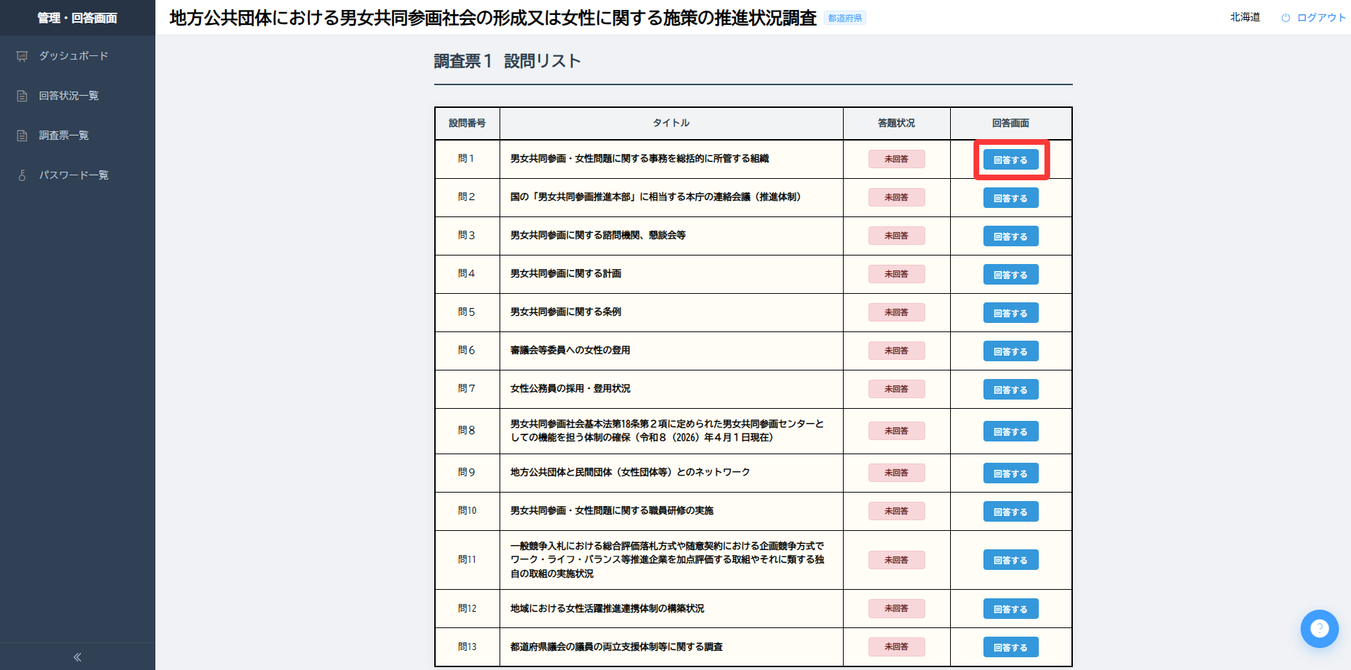Click title 男女共同参画に関する条例
1351x670 pixels.
point(566,312)
